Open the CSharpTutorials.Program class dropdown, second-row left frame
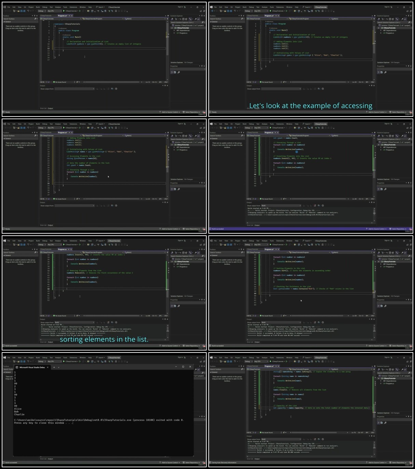This screenshot has width=415, height=469. pyautogui.click(x=102, y=136)
